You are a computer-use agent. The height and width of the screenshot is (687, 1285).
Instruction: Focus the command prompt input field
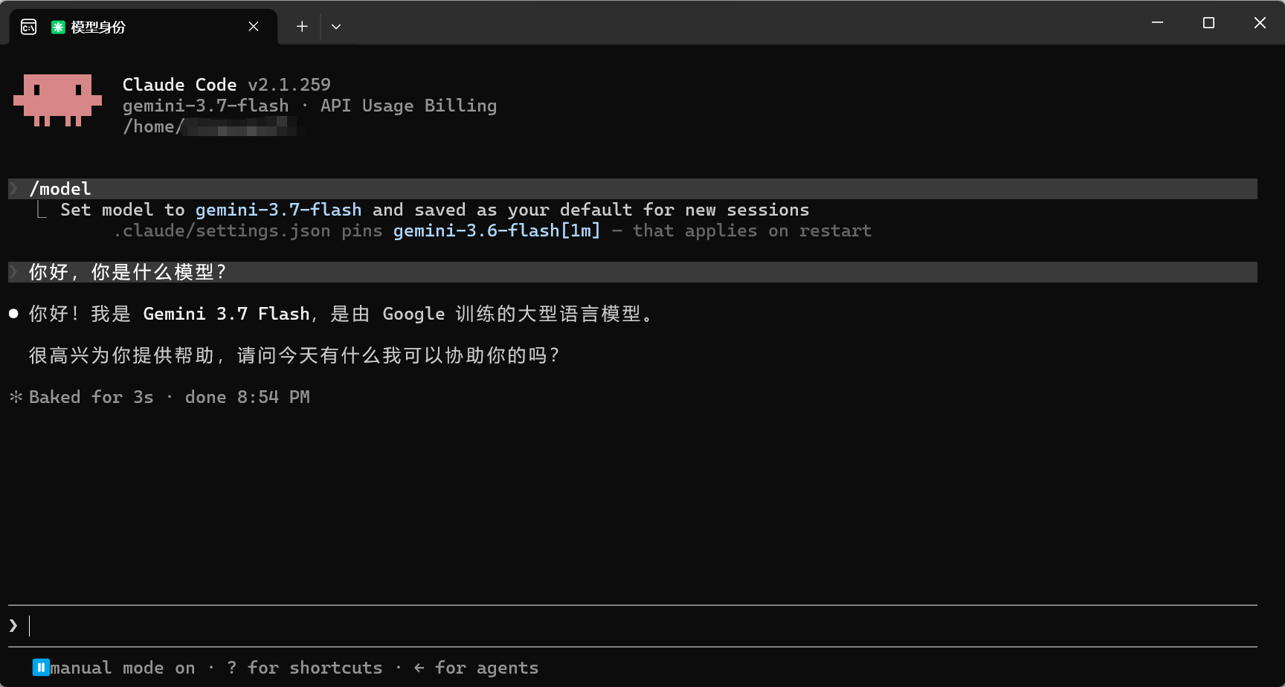coord(633,626)
